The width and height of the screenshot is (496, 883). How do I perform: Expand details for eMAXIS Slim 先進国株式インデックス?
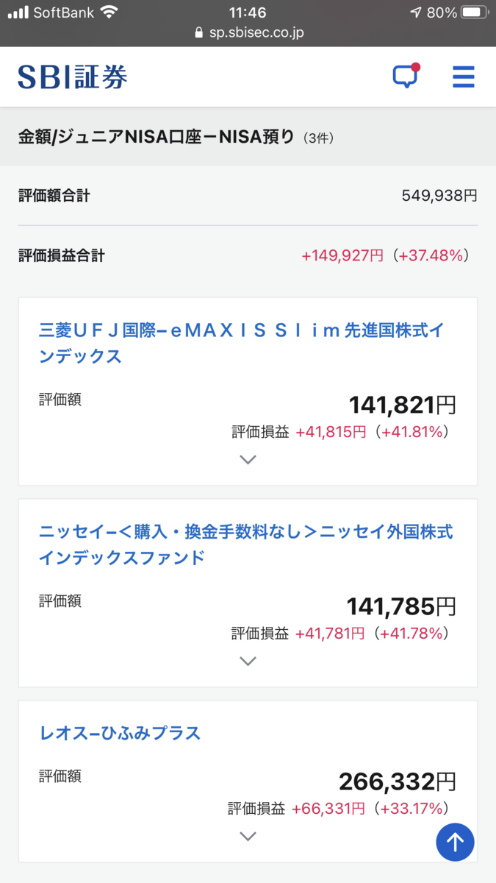coord(248,459)
